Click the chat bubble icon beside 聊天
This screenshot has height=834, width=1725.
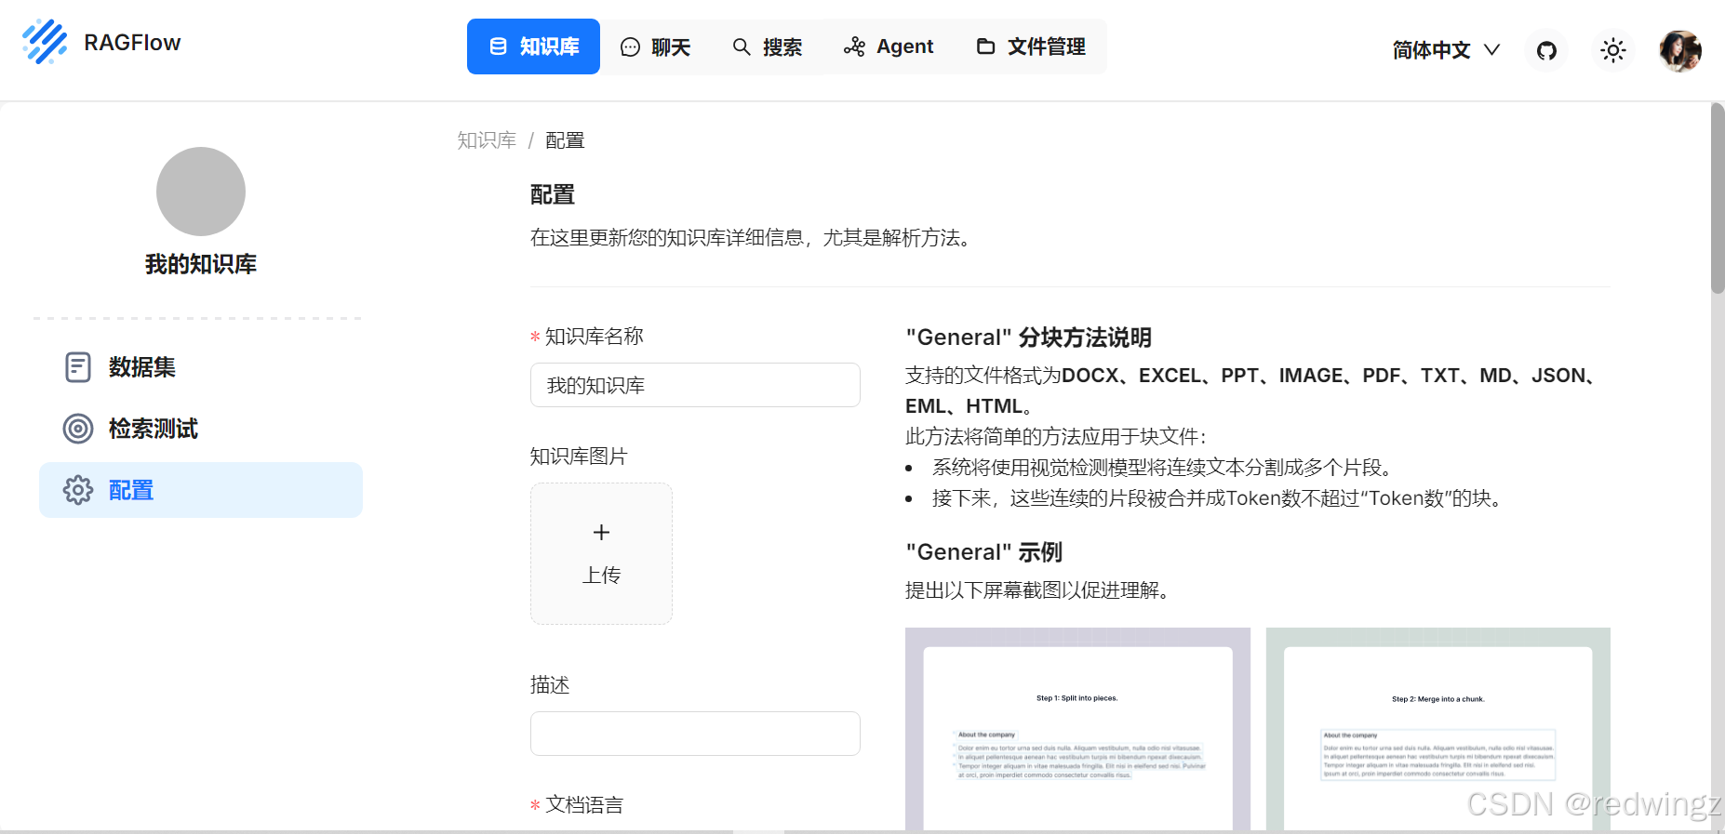point(630,46)
